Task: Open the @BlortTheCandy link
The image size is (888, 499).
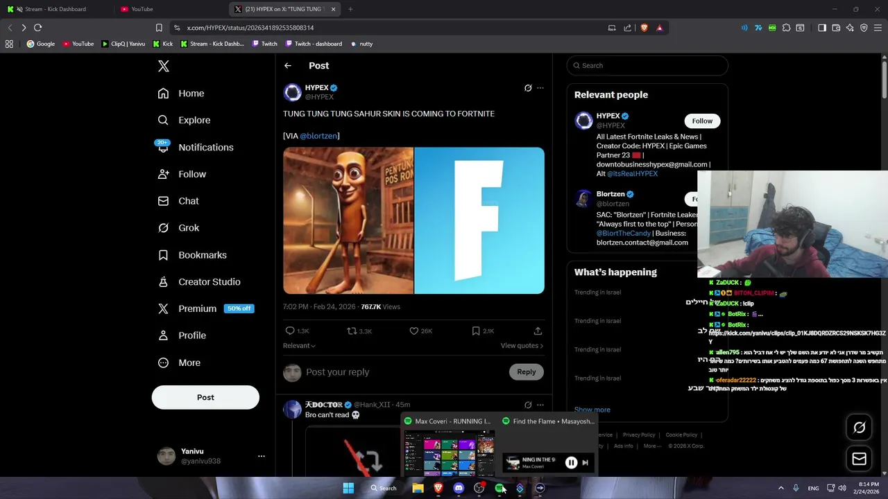Action: (x=624, y=234)
